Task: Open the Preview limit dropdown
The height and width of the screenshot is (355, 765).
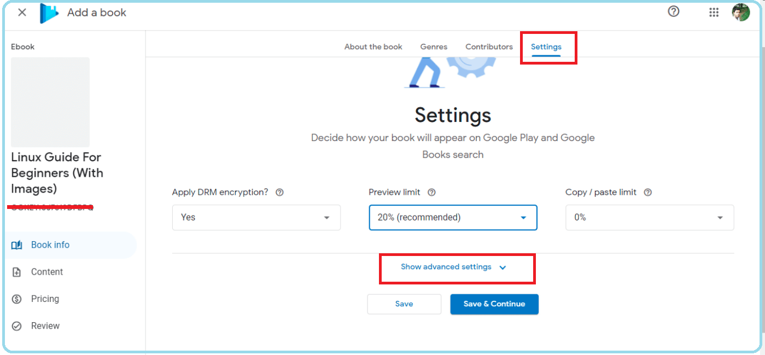Action: (453, 217)
